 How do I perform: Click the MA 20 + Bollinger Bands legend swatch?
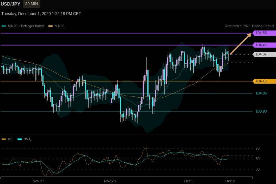click(x=4, y=26)
